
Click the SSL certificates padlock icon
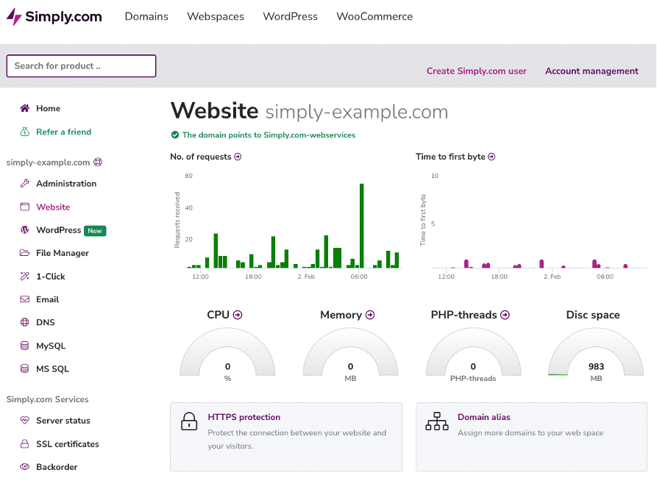click(25, 443)
